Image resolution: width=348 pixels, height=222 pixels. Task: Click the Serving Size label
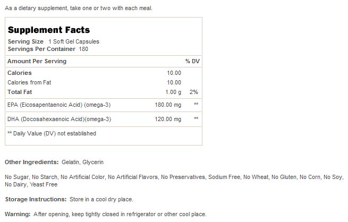pyautogui.click(x=26, y=41)
